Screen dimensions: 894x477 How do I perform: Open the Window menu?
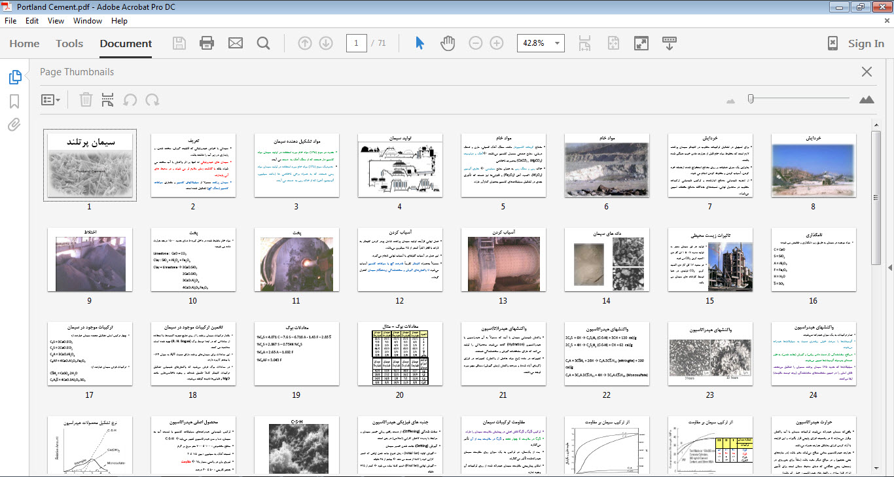click(88, 21)
